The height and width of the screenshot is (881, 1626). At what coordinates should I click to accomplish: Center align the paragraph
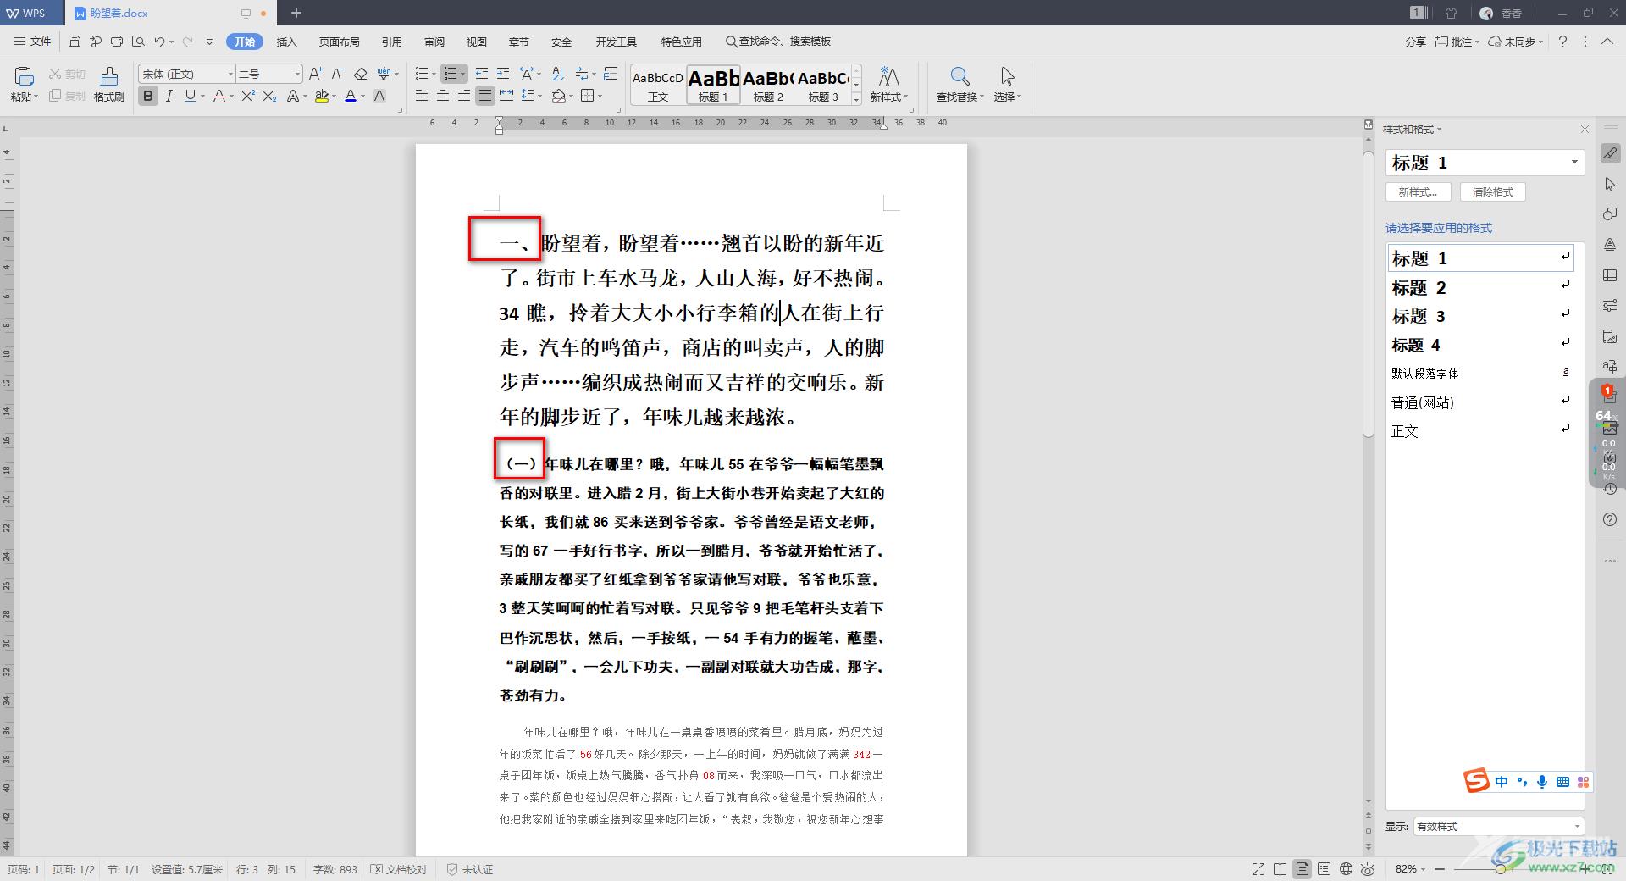click(x=443, y=96)
